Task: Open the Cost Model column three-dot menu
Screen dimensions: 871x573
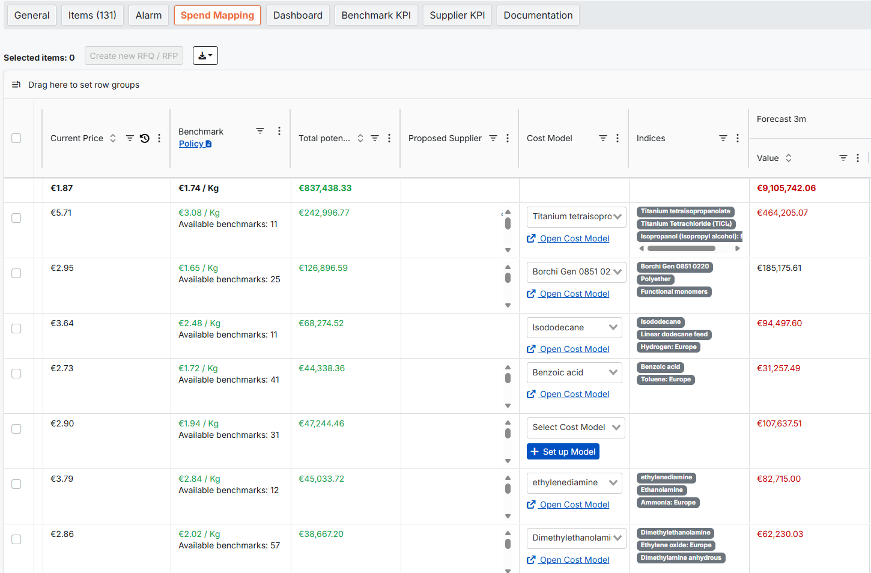Action: pyautogui.click(x=618, y=138)
